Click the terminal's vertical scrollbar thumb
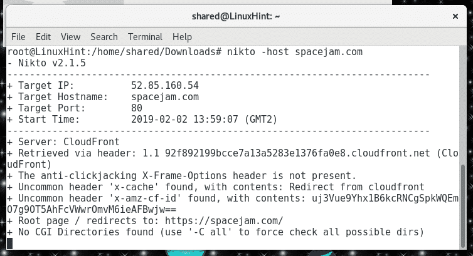473x256 pixels. point(463,206)
